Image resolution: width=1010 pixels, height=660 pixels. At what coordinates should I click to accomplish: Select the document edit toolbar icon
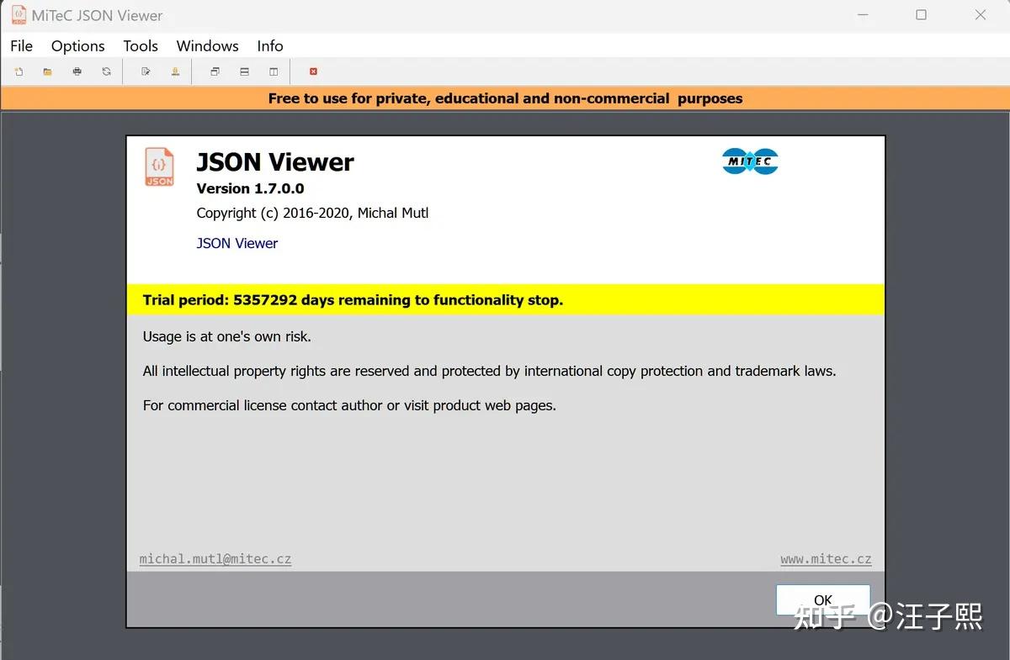pyautogui.click(x=145, y=71)
